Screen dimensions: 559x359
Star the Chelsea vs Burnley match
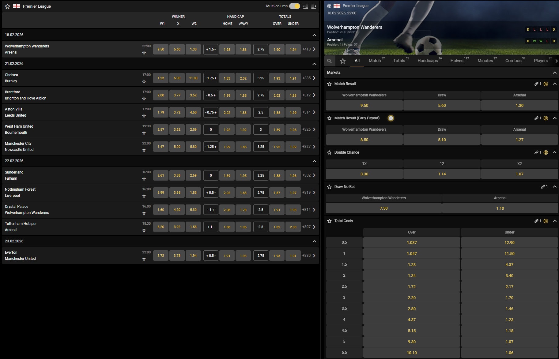click(144, 82)
